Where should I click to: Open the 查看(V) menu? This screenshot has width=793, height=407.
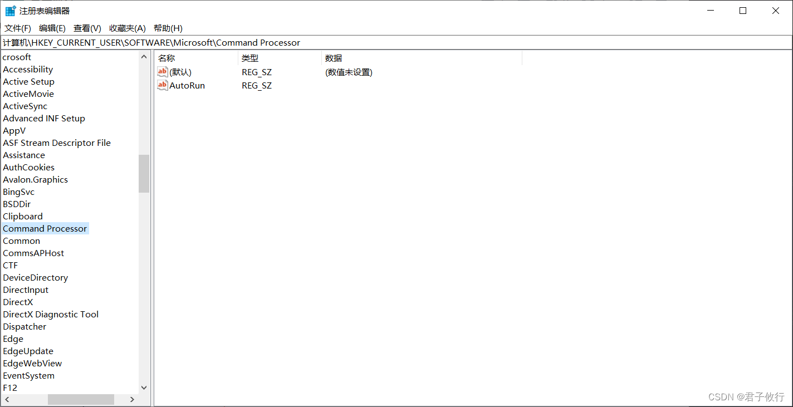pos(86,28)
